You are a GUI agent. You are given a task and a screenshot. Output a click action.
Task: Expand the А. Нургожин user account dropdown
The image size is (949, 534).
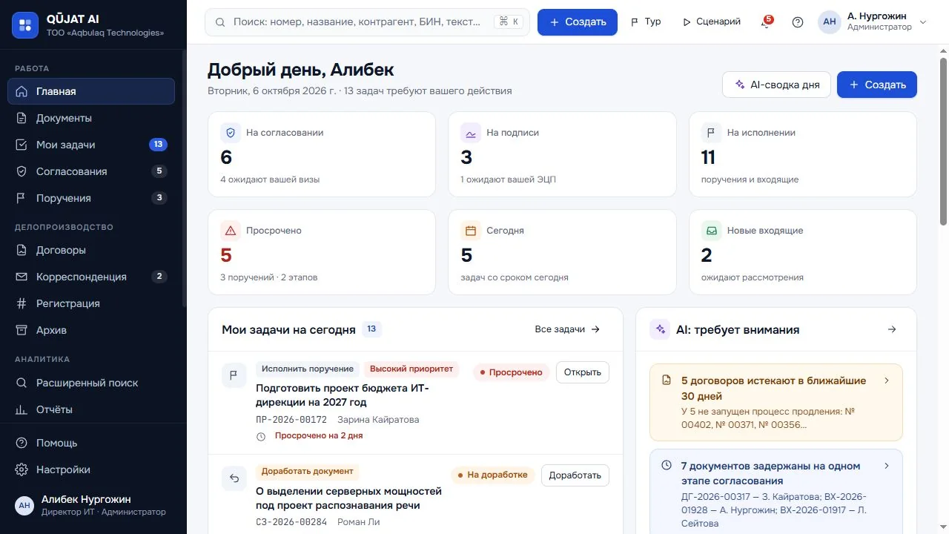tap(873, 22)
